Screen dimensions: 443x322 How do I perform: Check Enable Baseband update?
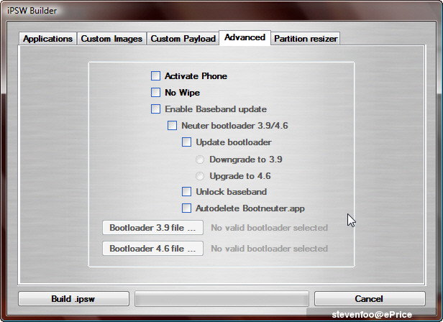point(155,109)
